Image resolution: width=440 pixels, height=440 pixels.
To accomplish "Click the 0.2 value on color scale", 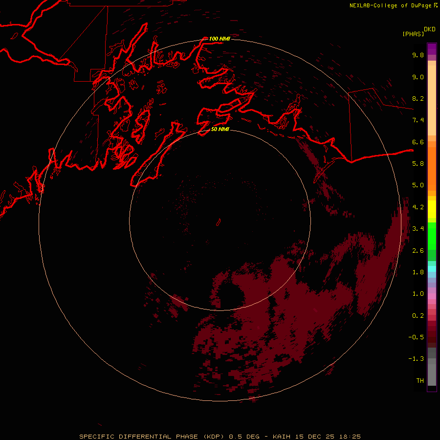I will coord(418,316).
